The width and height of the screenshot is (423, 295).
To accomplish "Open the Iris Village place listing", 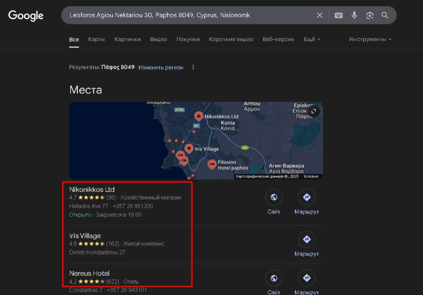I will pyautogui.click(x=85, y=236).
